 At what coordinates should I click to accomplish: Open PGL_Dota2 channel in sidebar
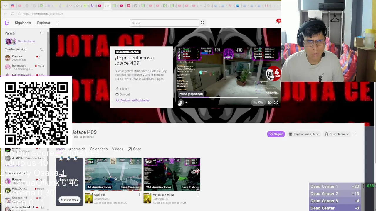24,190
